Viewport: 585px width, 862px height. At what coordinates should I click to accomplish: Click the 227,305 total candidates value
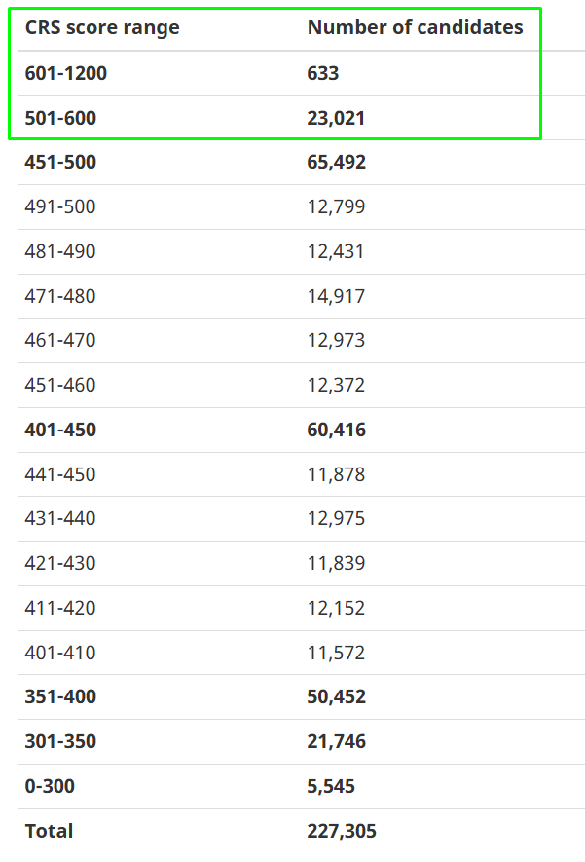pos(342,831)
